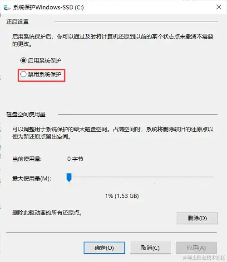Click the 删除此驱动器的所有还原点 text

coord(47,213)
